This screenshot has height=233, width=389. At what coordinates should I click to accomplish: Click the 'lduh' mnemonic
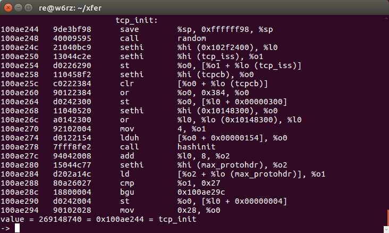tap(129, 138)
